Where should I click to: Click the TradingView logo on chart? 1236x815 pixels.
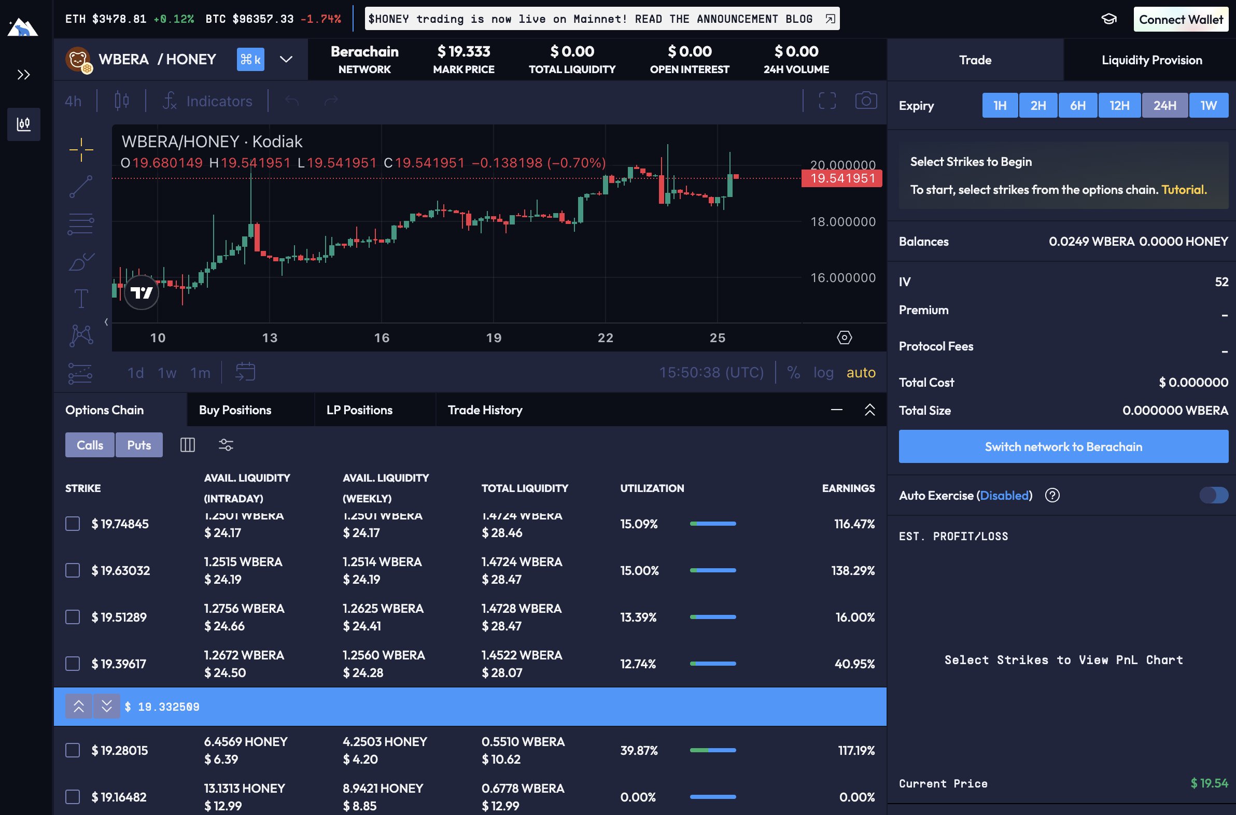142,292
